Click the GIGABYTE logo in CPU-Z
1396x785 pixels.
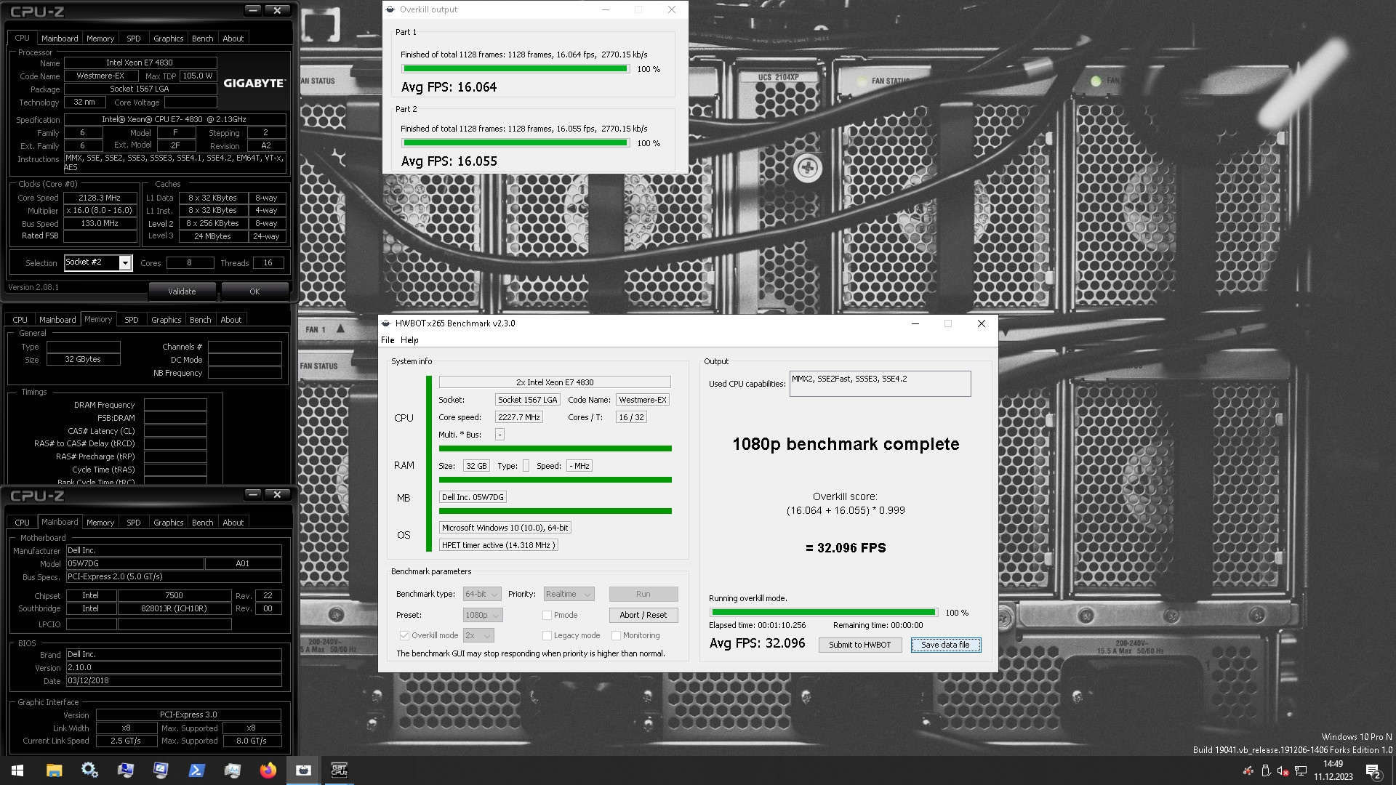point(254,83)
